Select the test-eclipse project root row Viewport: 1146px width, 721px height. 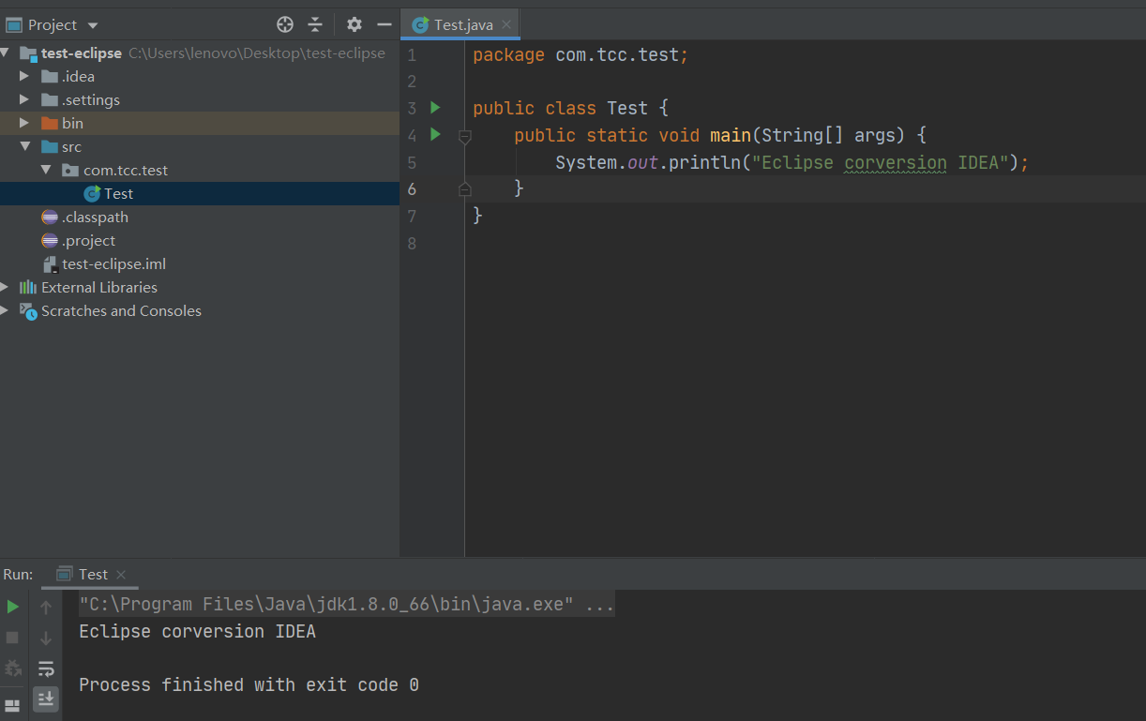200,53
